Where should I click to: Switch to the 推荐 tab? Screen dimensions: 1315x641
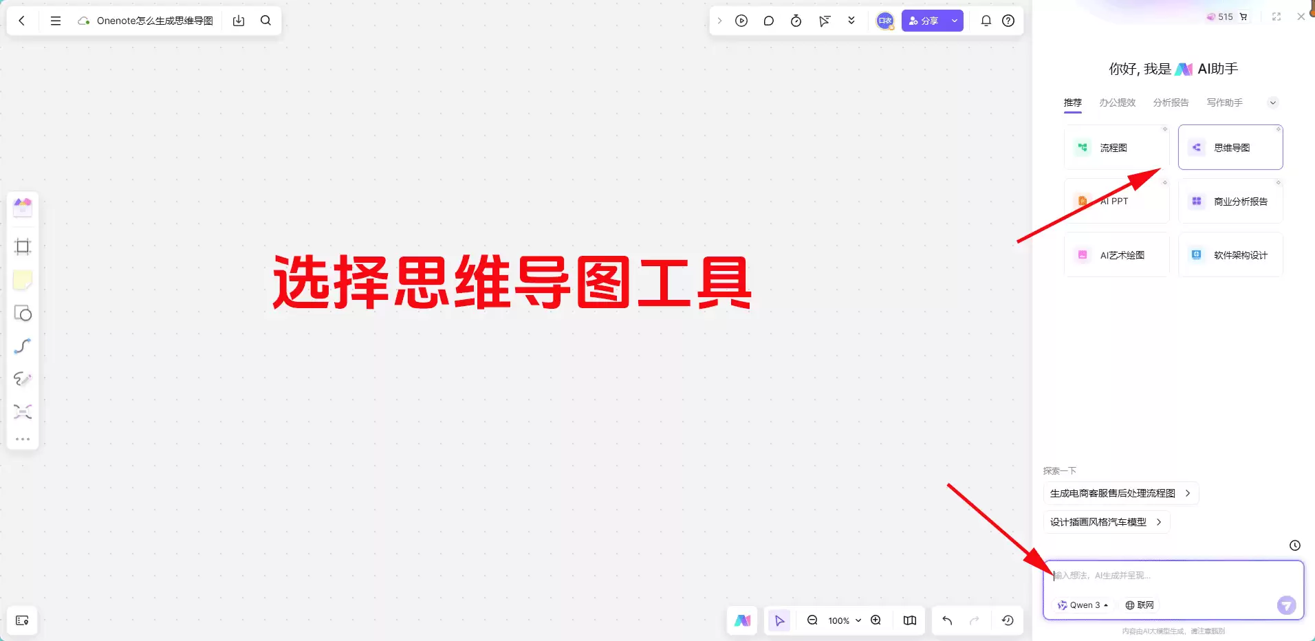(1073, 102)
